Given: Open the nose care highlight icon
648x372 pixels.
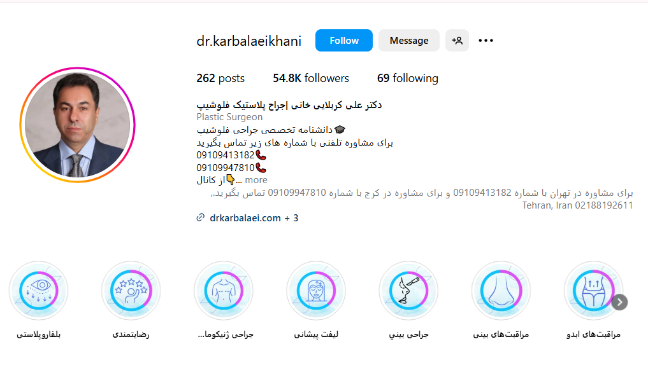Looking at the screenshot, I should [x=501, y=291].
